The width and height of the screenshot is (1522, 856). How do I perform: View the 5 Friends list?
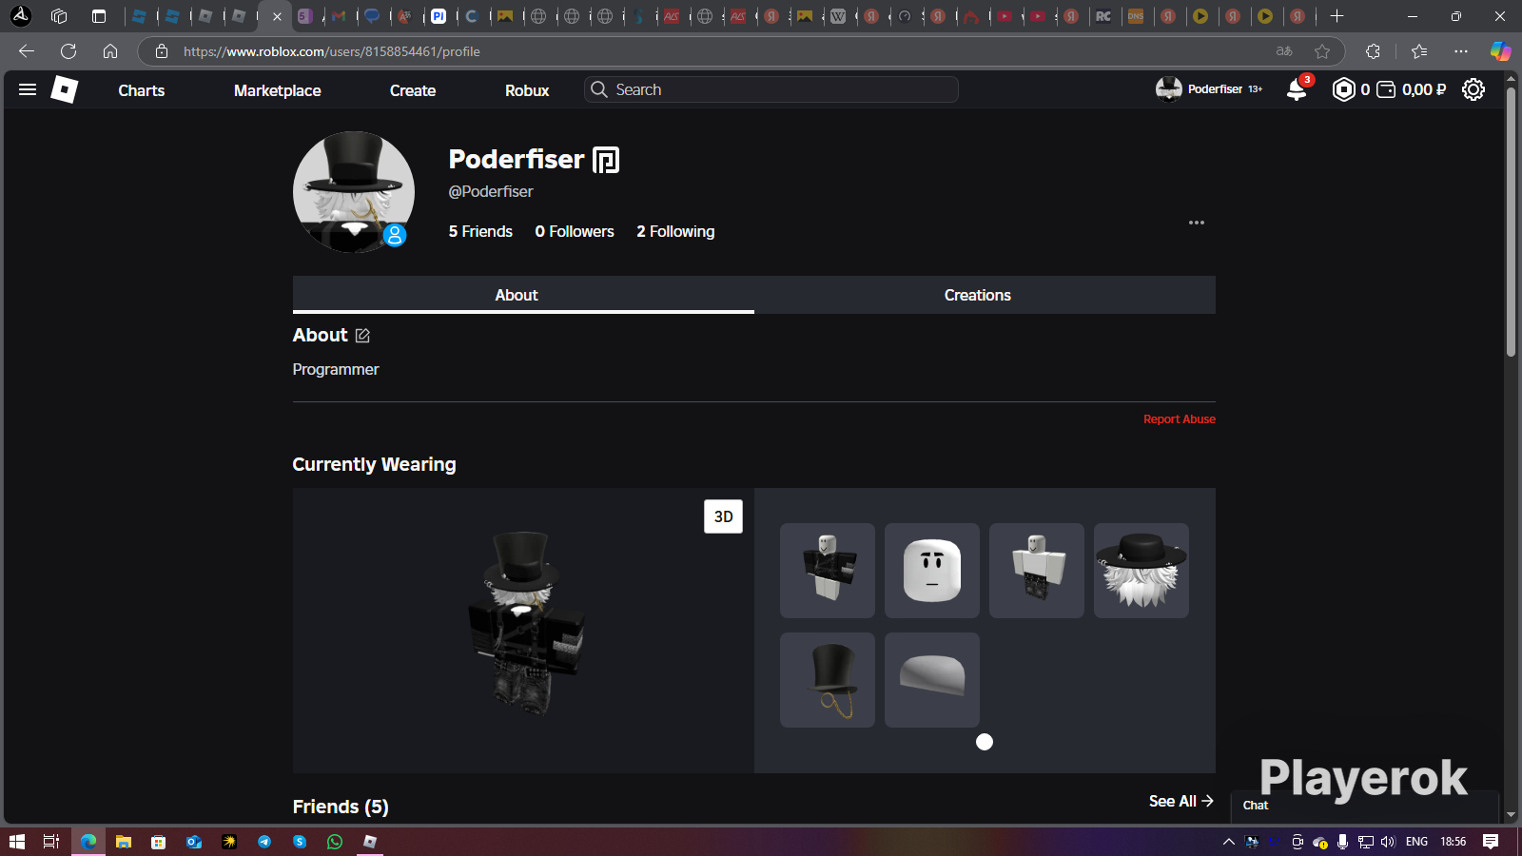click(480, 231)
